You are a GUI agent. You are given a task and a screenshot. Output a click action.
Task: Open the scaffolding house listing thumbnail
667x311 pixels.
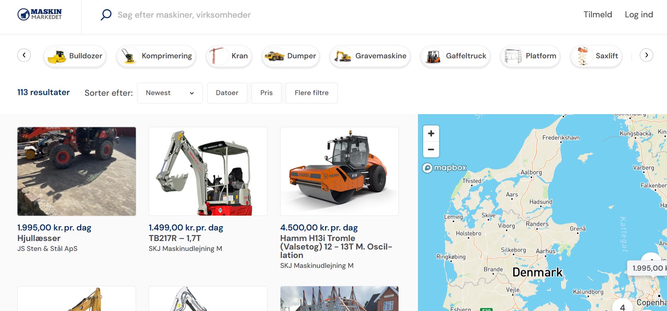pyautogui.click(x=340, y=299)
